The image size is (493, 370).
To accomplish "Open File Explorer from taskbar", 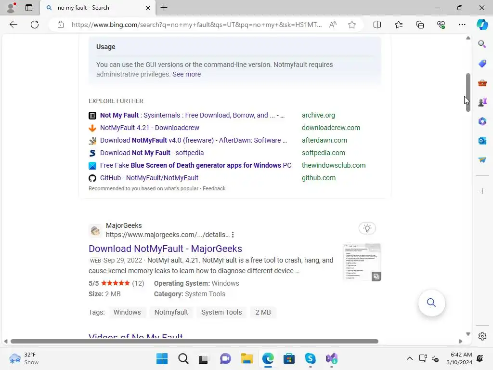I will click(247, 358).
